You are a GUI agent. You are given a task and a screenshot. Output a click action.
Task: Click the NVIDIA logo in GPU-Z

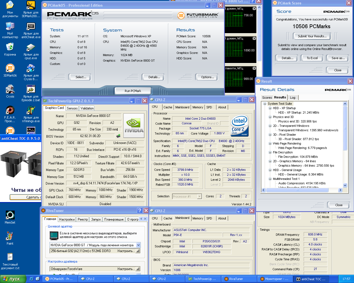click(134, 125)
